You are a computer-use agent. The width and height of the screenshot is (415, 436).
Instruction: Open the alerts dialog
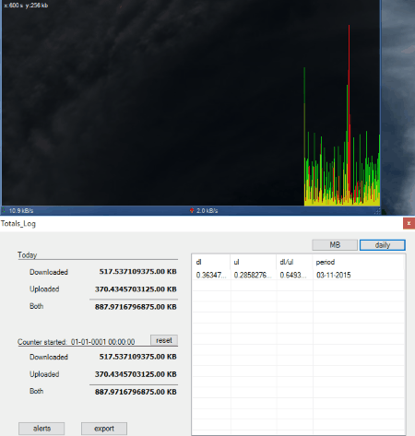coord(41,429)
